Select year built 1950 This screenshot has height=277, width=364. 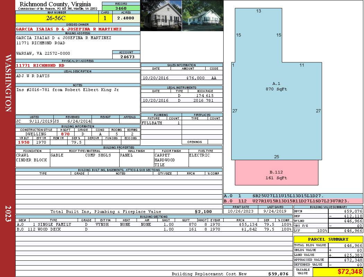24,142
